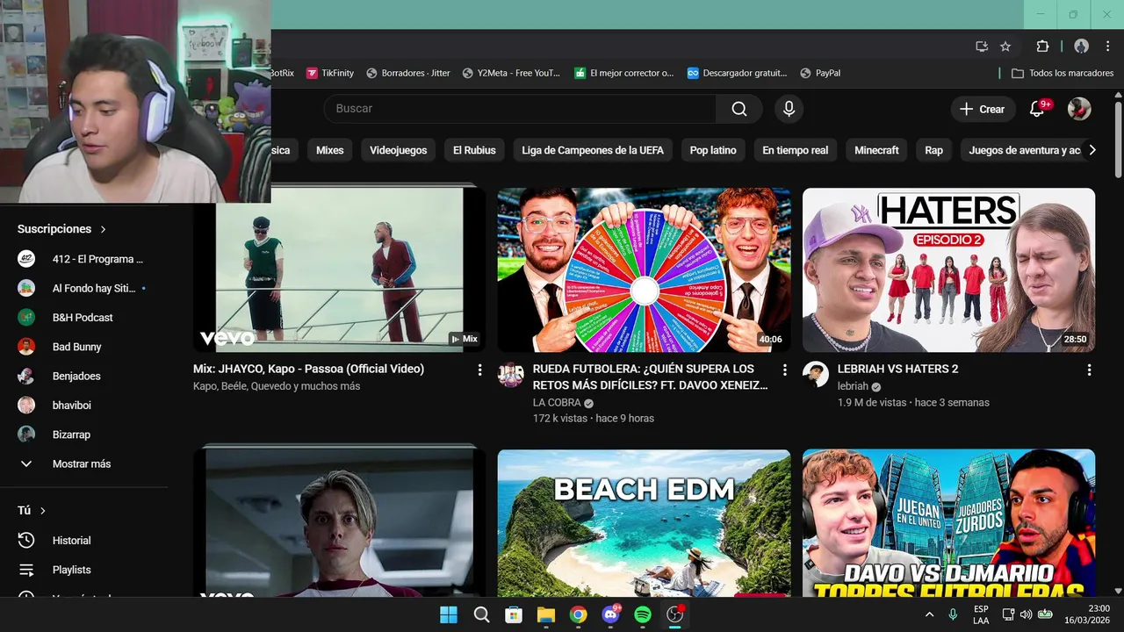1124x632 pixels.
Task: Open lebriah channel avatar
Action: pos(816,375)
